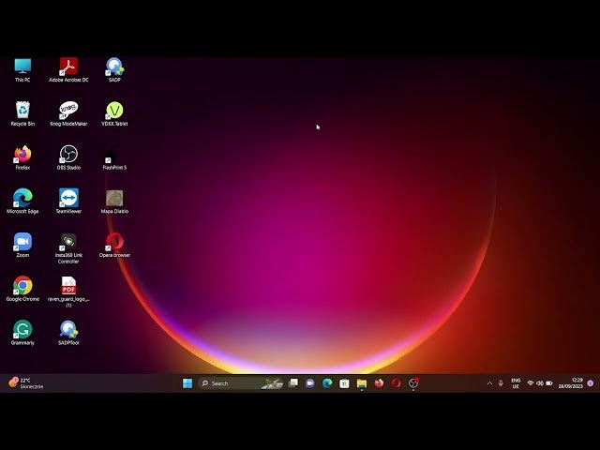Select the This PC desktop icon

click(22, 70)
